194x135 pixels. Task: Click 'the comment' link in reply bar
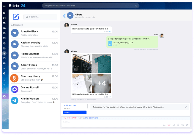click(92, 118)
